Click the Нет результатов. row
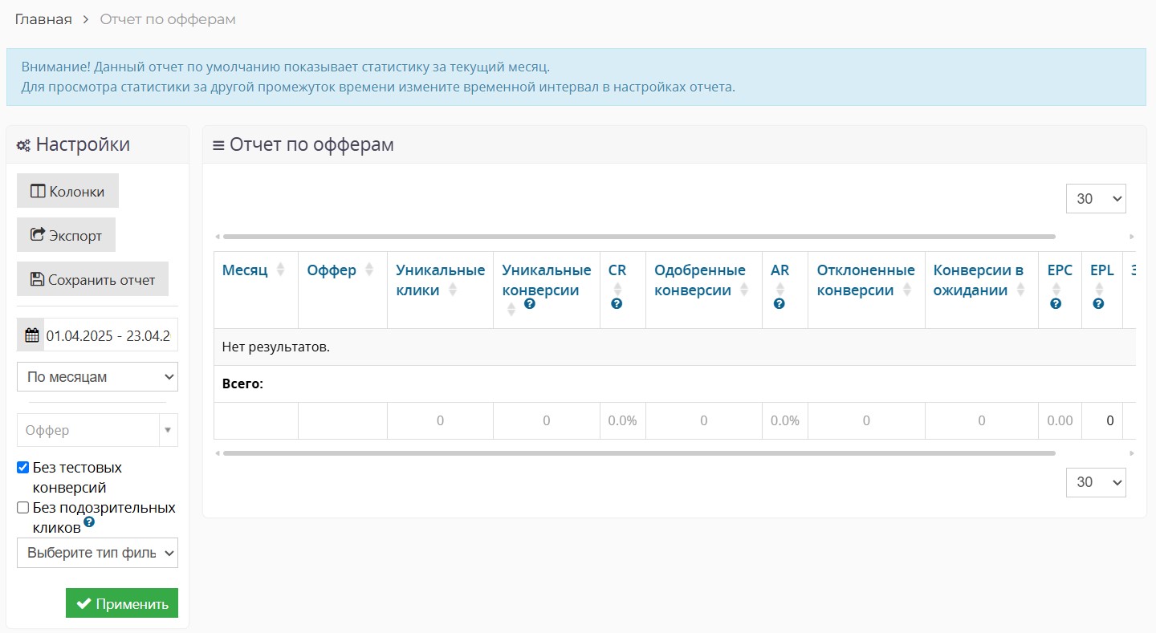This screenshot has height=633, width=1156. coord(674,347)
